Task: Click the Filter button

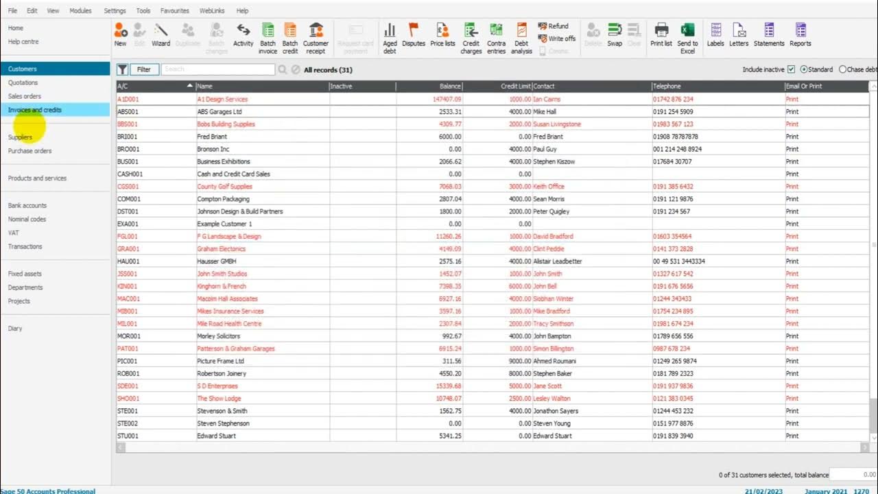Action: click(144, 69)
